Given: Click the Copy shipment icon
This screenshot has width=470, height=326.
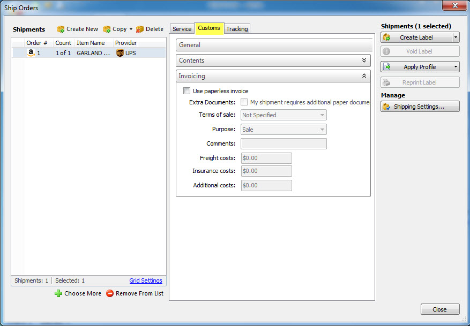Looking at the screenshot, I should pos(107,29).
